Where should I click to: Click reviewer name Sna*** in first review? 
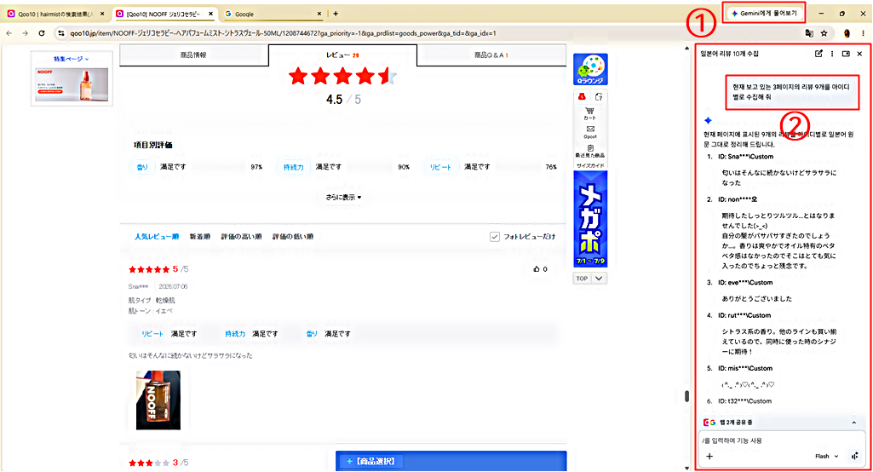(x=139, y=286)
